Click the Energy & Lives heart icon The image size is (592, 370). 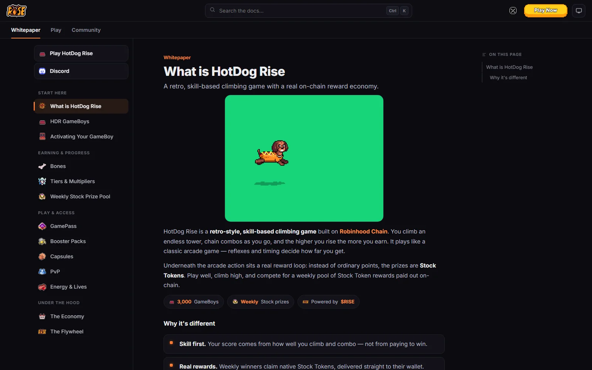[42, 287]
